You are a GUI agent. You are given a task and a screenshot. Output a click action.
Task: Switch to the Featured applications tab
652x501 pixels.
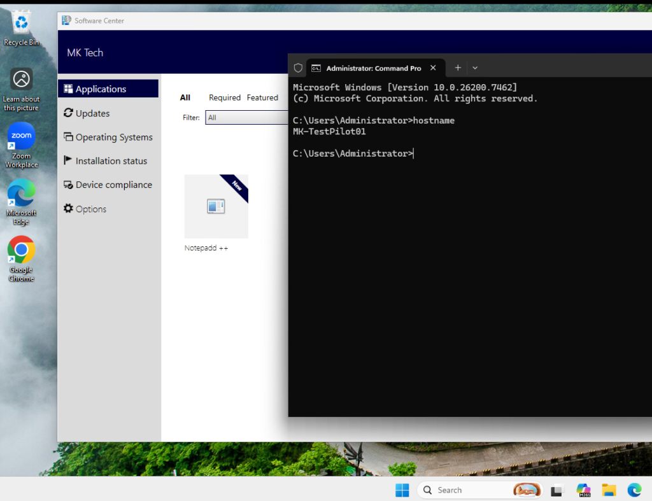[262, 98]
